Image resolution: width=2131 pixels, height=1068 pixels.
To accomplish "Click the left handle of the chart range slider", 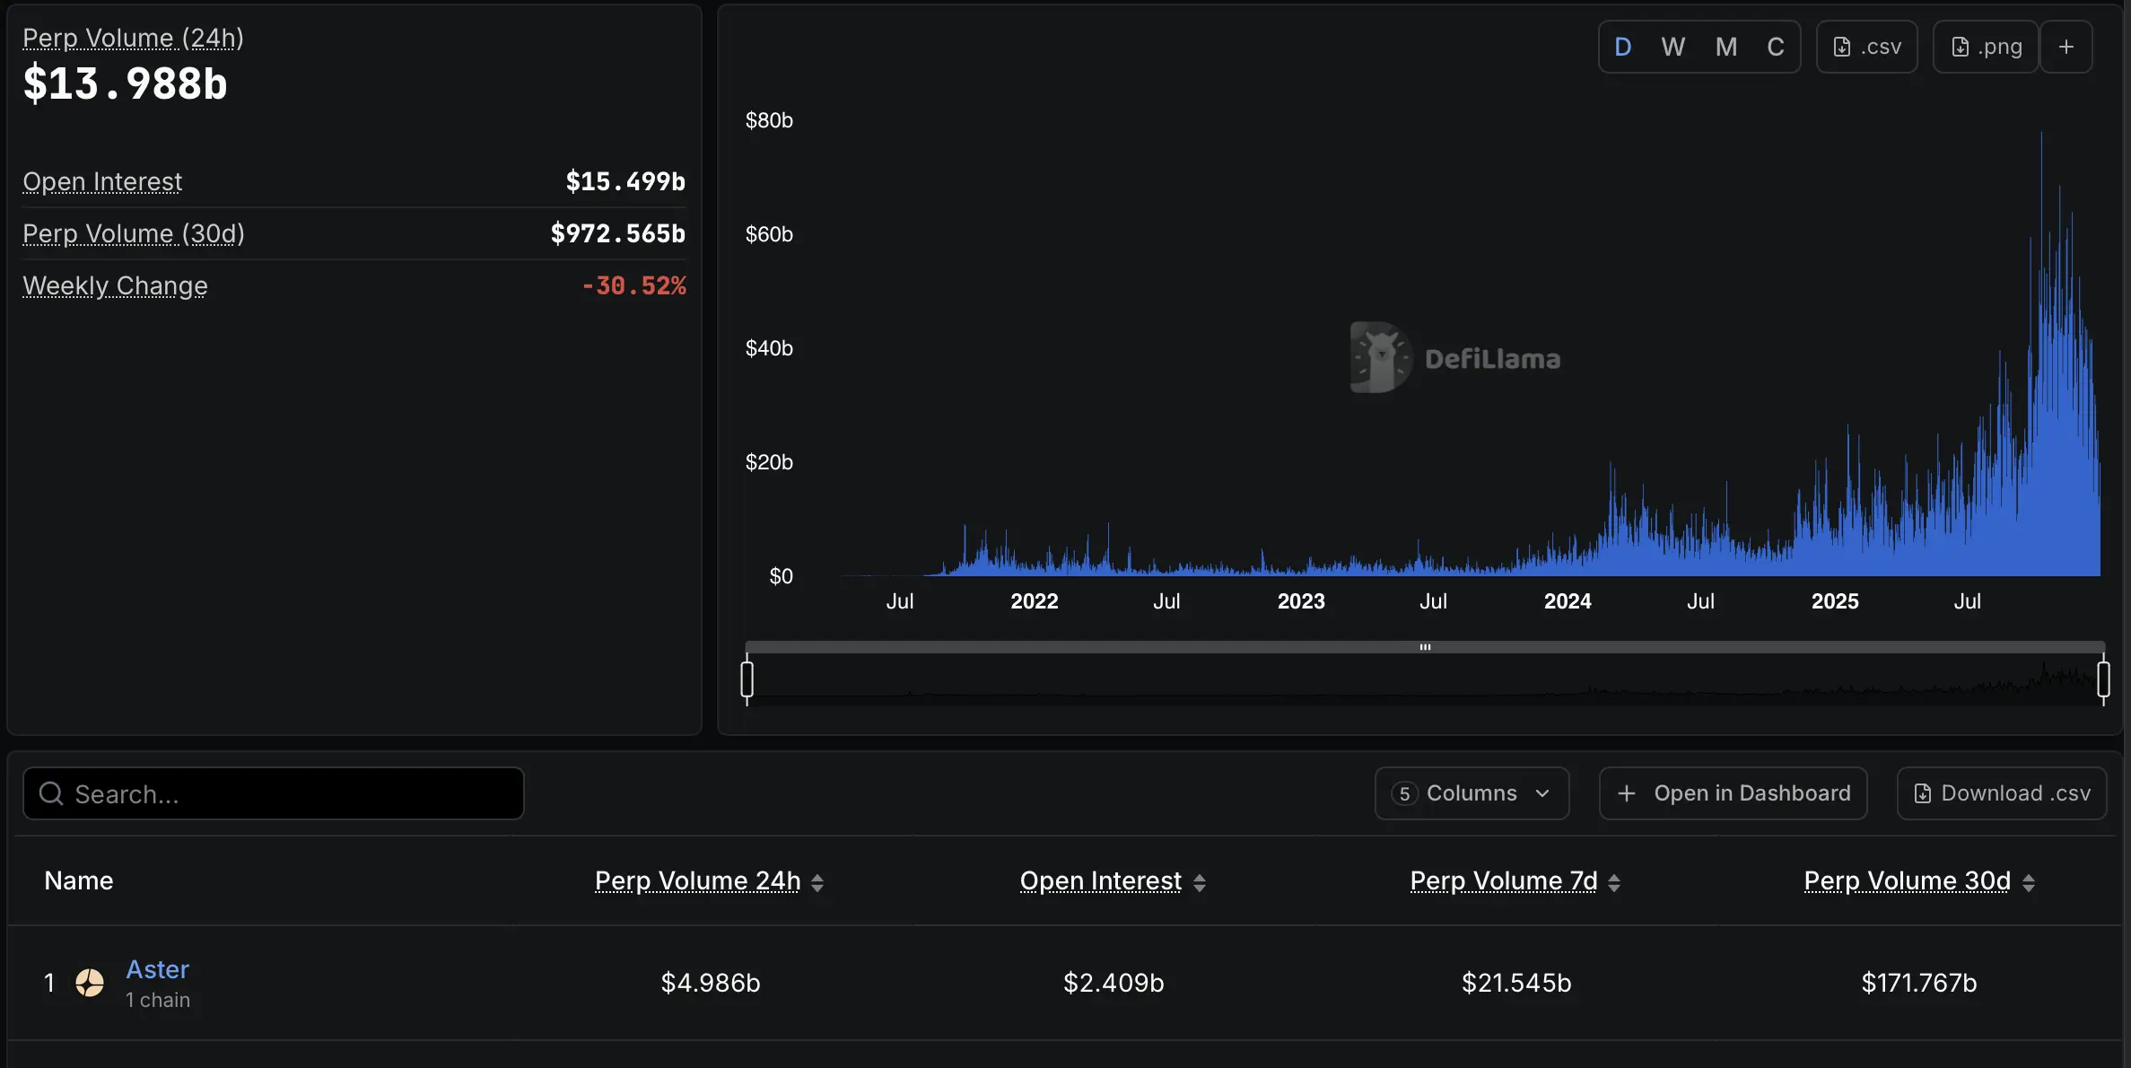I will (747, 679).
